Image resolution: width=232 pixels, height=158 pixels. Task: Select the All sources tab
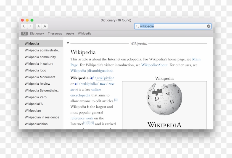pyautogui.click(x=24, y=34)
